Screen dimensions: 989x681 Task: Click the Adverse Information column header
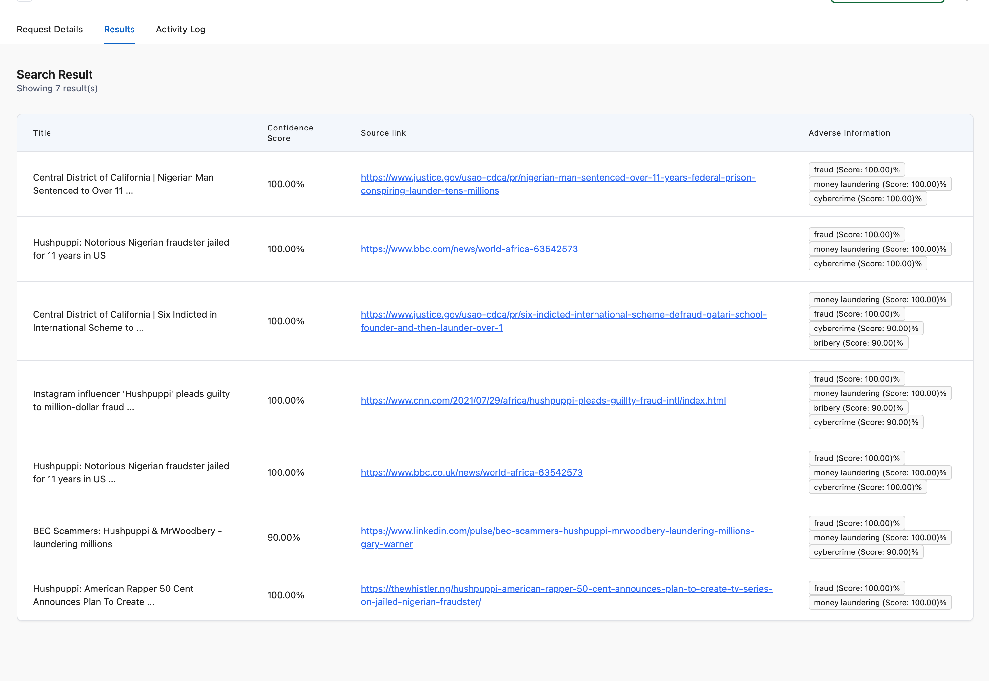pyautogui.click(x=849, y=133)
